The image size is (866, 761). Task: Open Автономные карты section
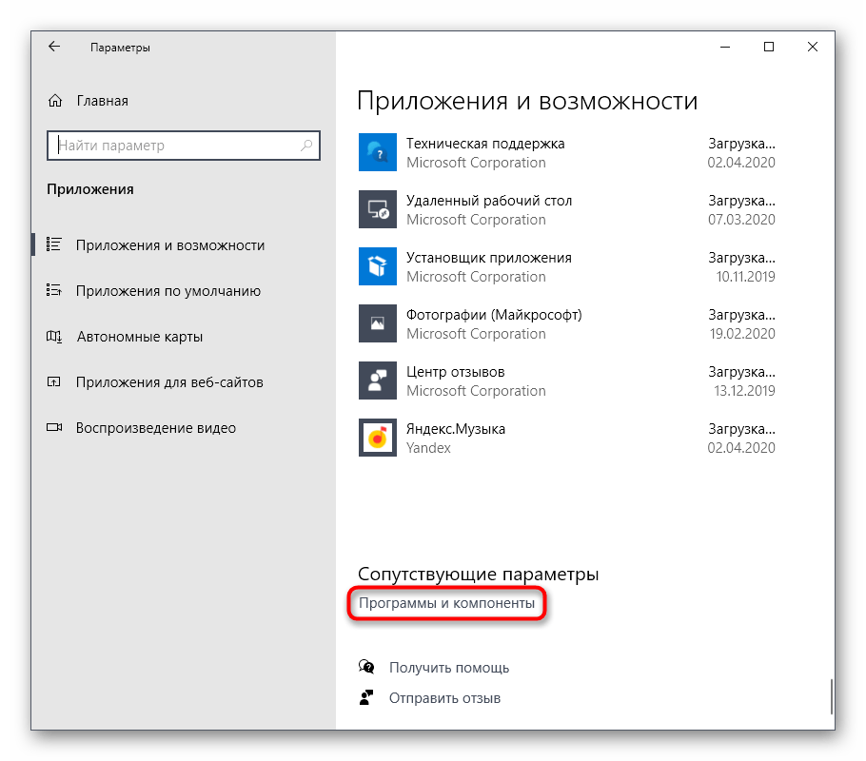click(x=139, y=337)
